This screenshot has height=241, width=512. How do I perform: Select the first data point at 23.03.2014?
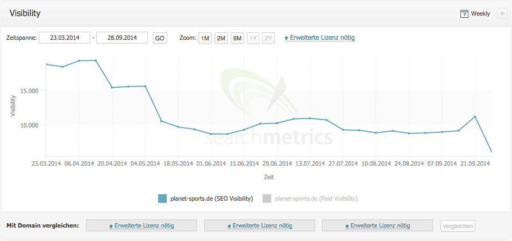click(x=46, y=65)
